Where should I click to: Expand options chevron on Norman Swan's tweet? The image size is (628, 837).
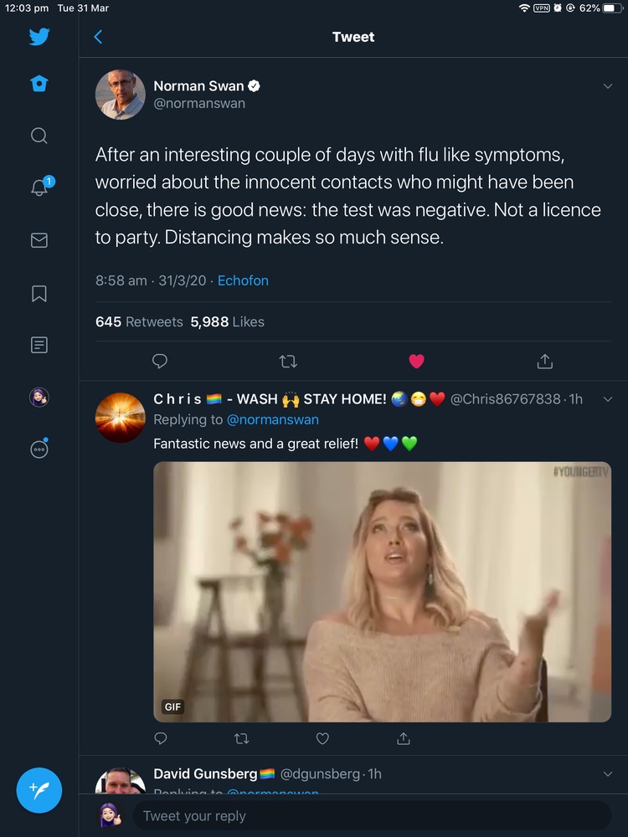pos(608,86)
